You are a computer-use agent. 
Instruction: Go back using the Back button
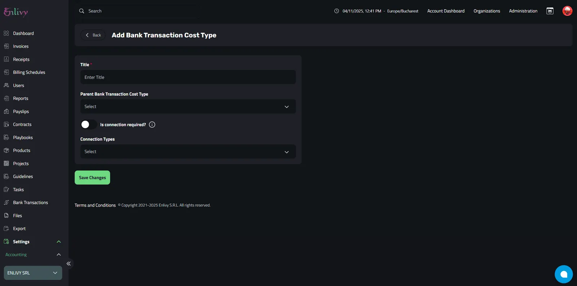click(x=93, y=35)
